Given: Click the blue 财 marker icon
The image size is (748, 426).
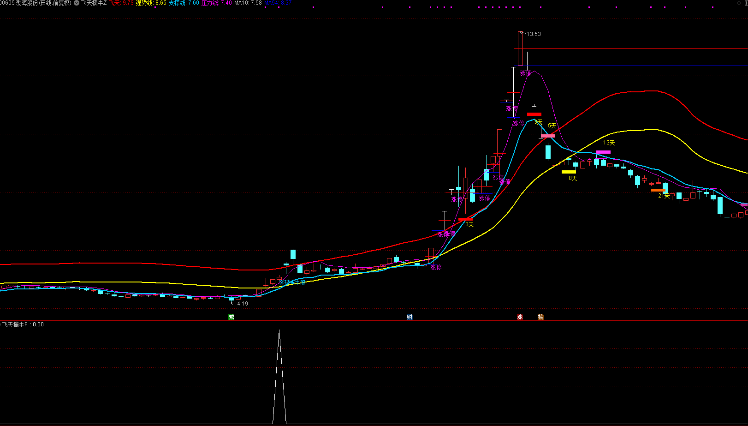Looking at the screenshot, I should 410,317.
